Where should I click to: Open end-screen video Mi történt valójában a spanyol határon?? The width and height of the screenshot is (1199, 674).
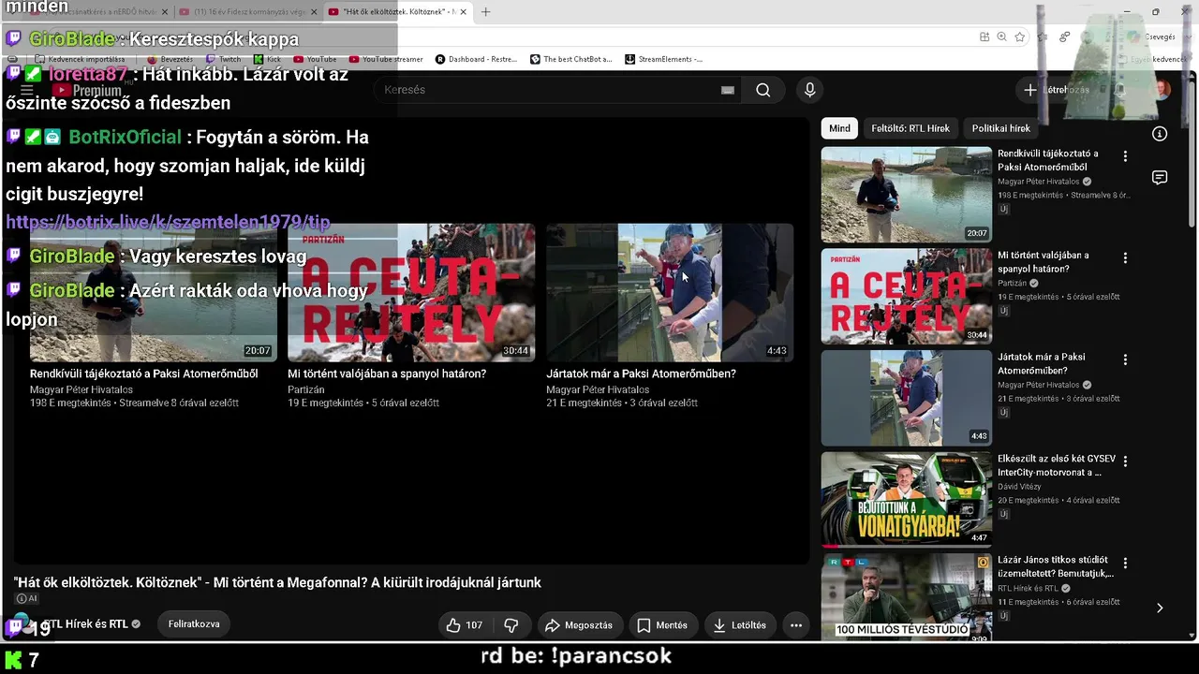387,374
